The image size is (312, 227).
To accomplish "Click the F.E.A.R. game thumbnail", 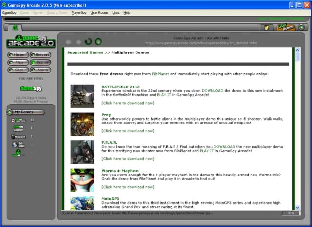I will click(82, 152).
